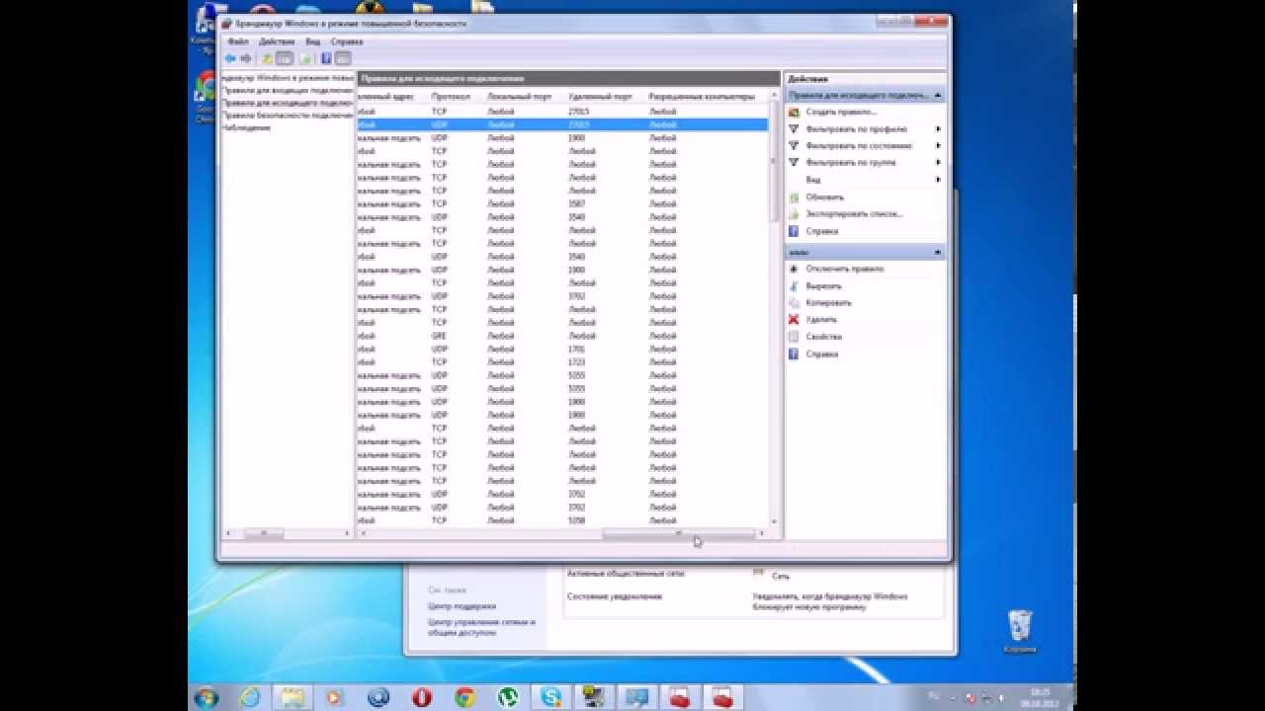Click the tree pane horizontal scrollbar thumb
Viewport: 1265px width, 711px height.
(264, 533)
